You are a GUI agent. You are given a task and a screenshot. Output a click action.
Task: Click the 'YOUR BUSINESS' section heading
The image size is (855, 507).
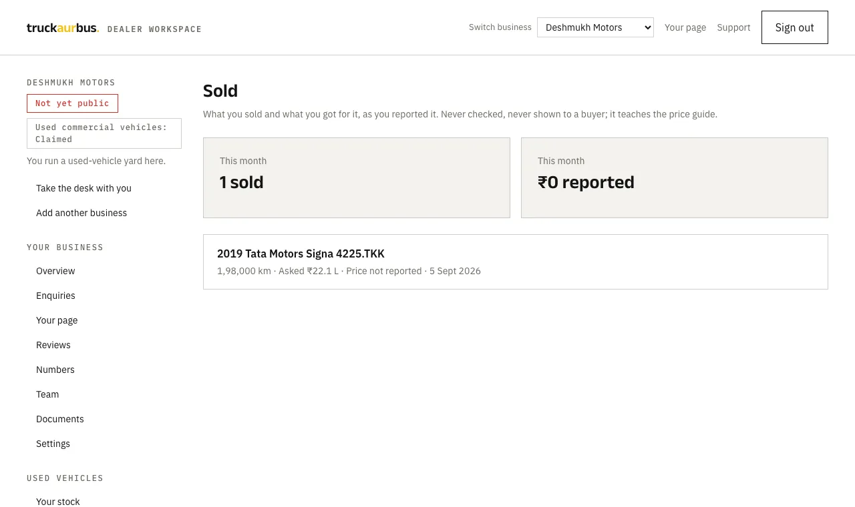click(x=65, y=247)
